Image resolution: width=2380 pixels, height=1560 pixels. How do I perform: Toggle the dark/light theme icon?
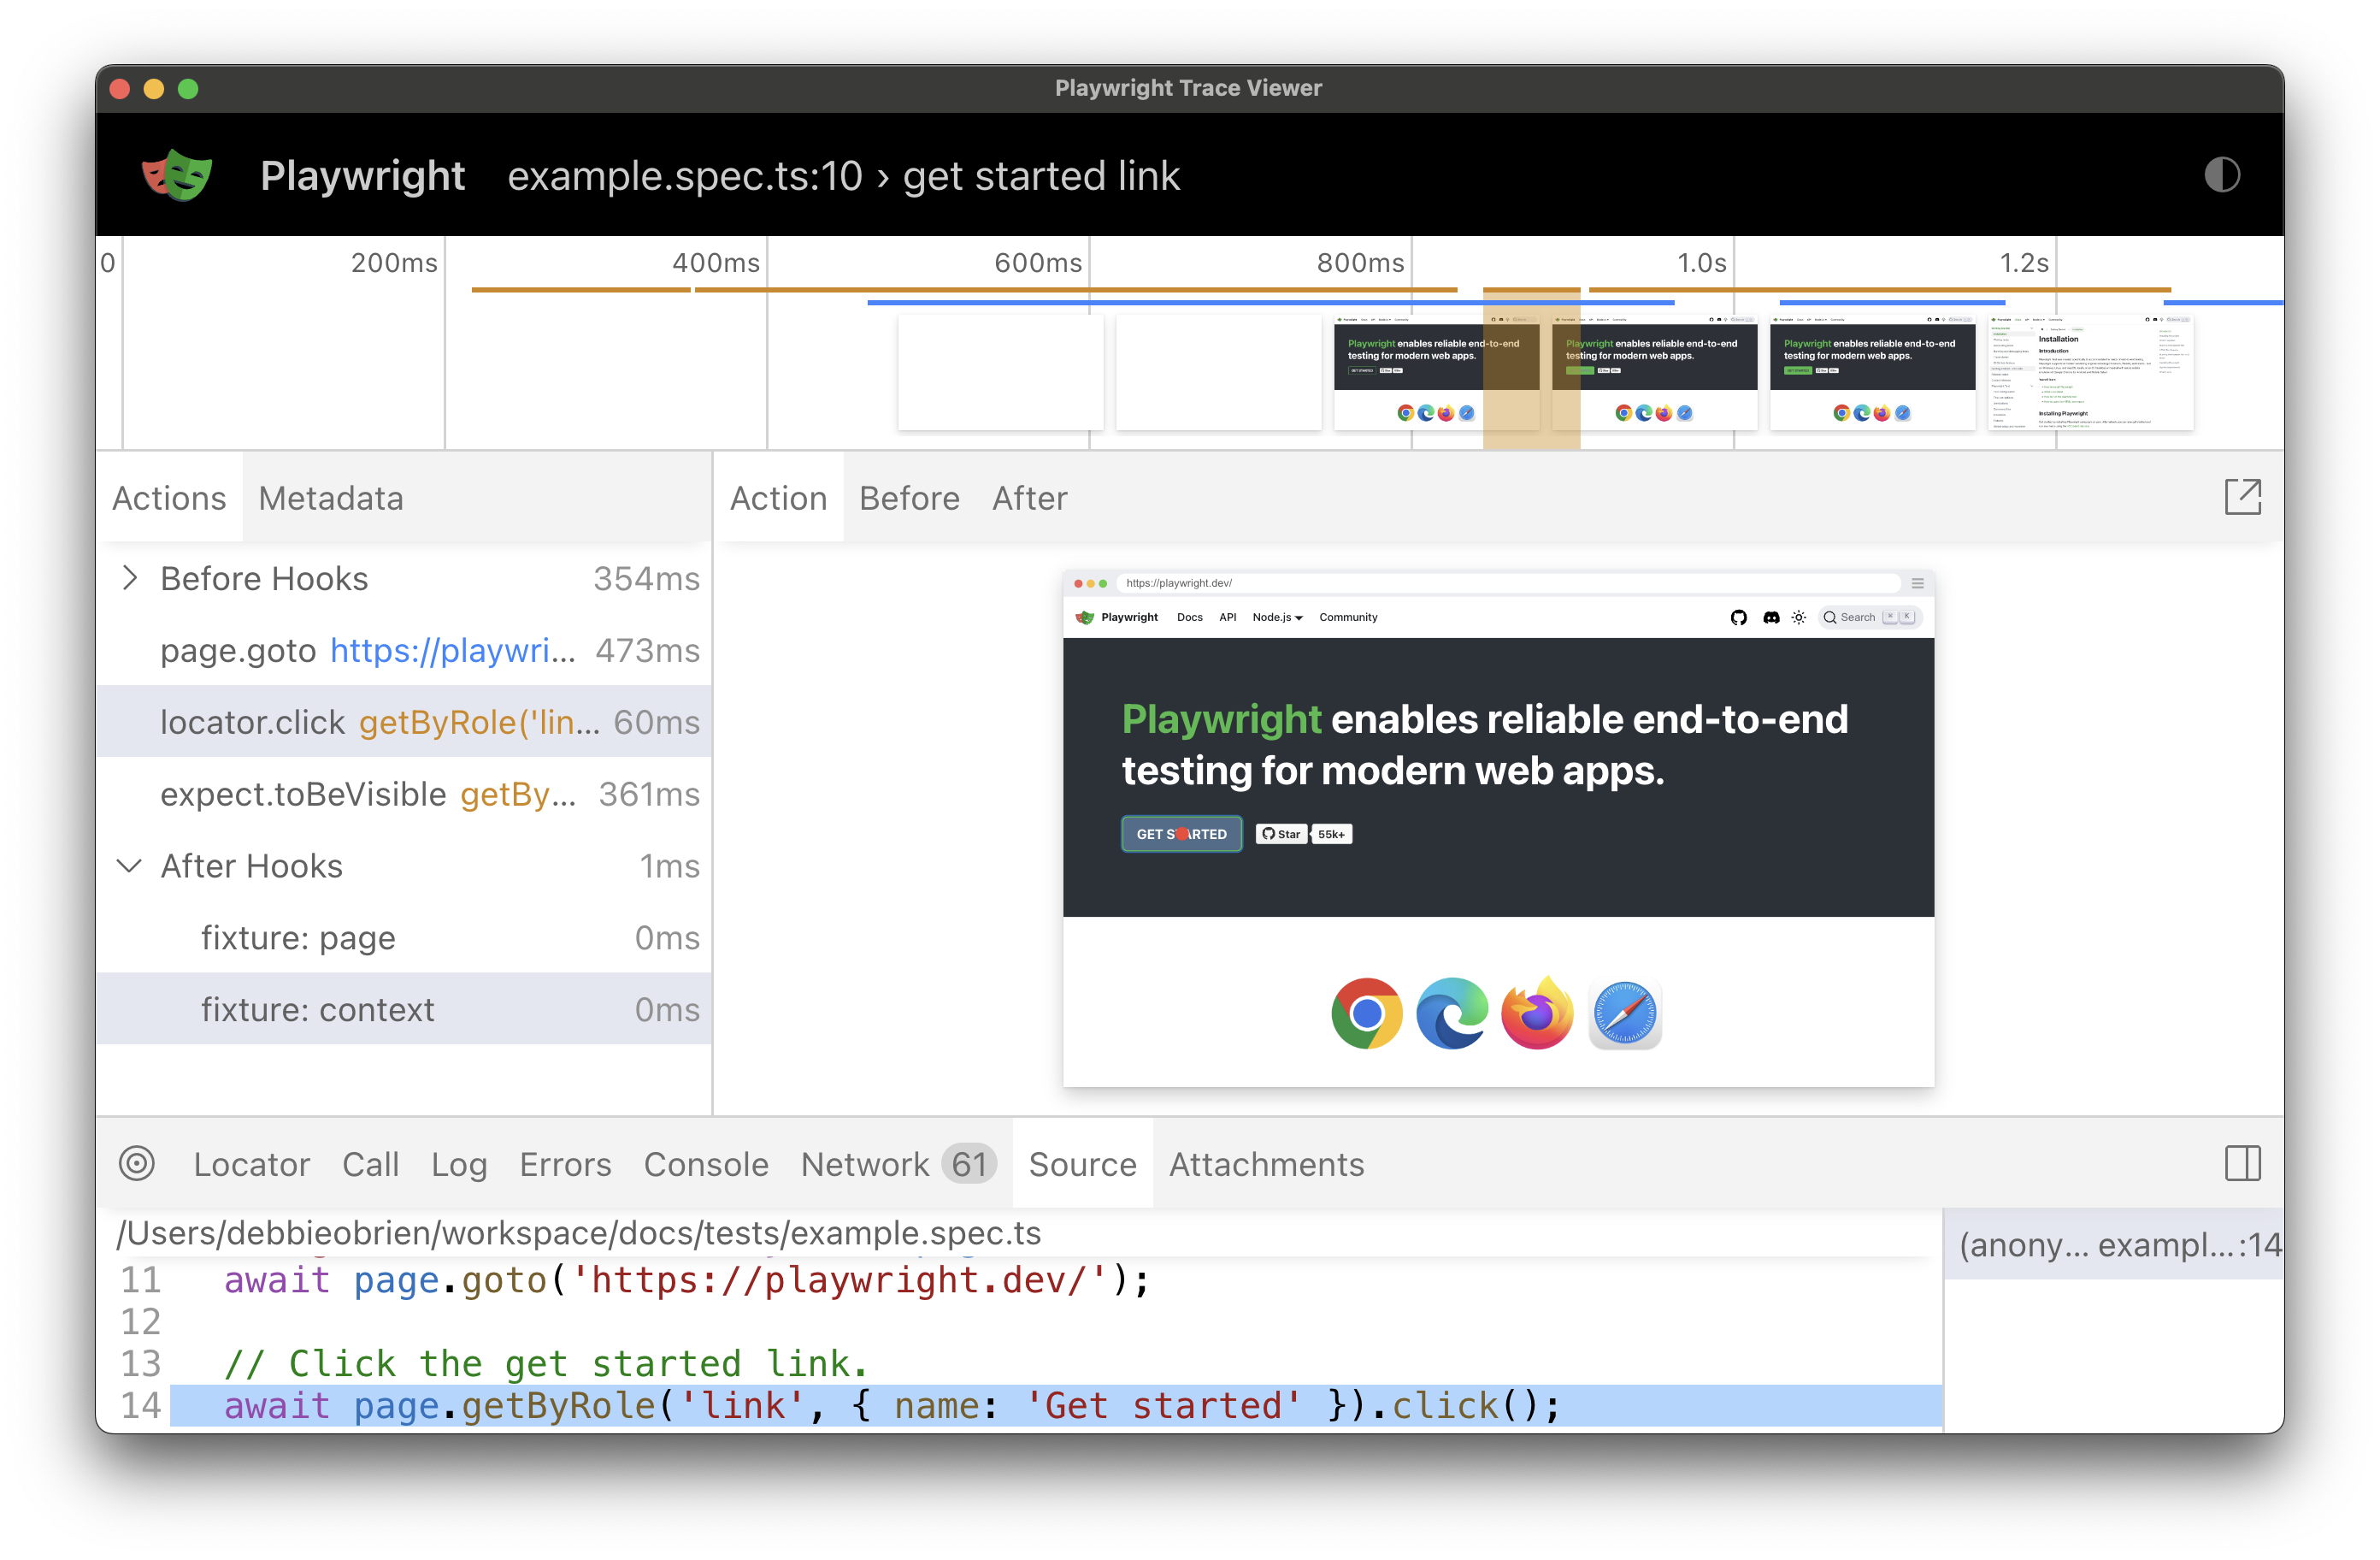click(x=2221, y=175)
